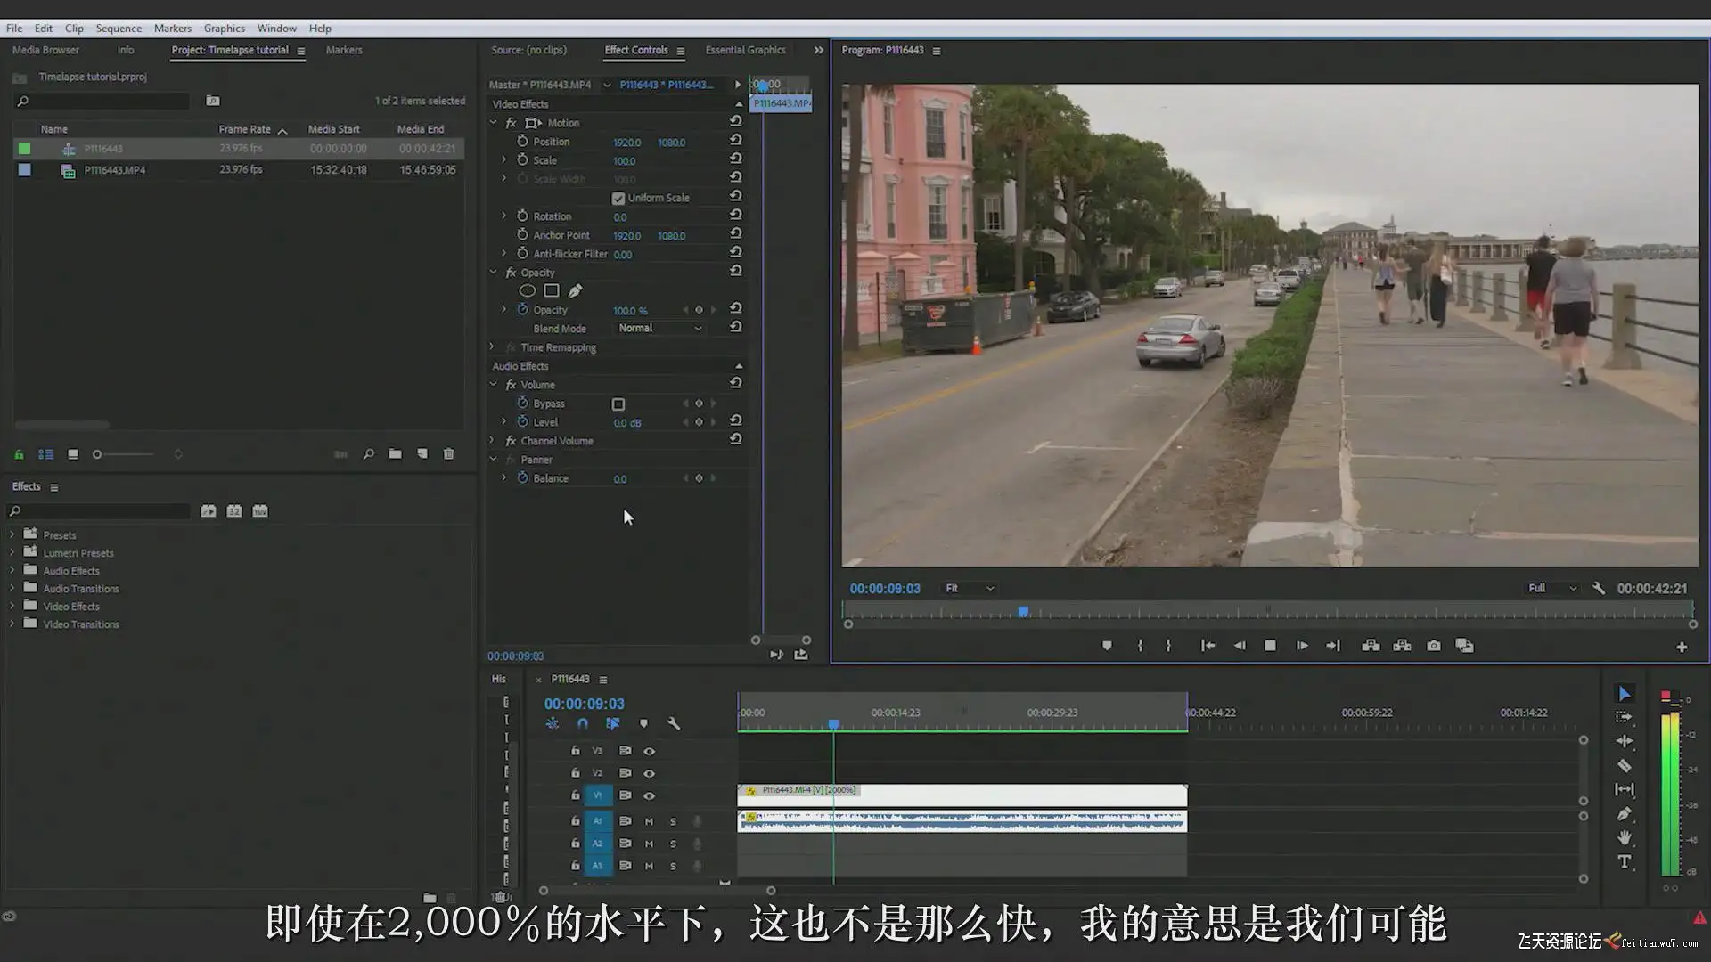Select the Pen tool in tools panel
The image size is (1711, 962).
click(1624, 813)
